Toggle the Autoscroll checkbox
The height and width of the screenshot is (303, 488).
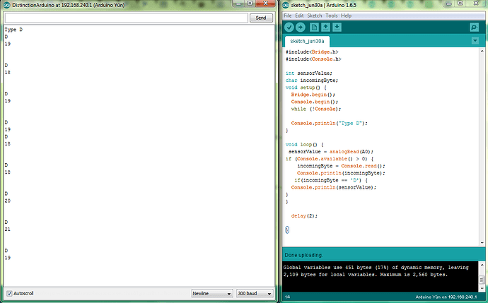tap(9, 293)
